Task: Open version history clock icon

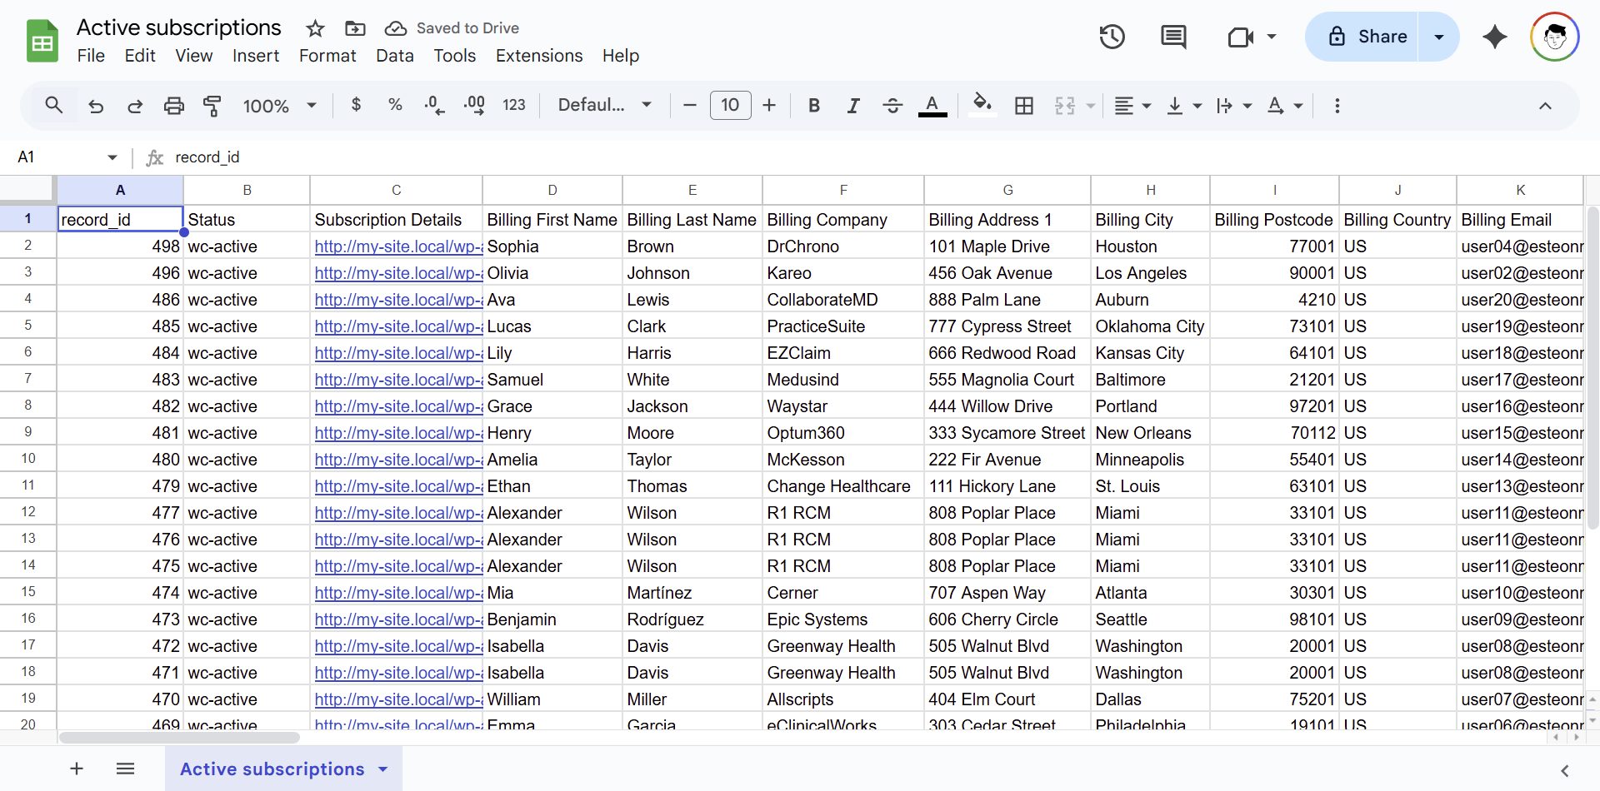Action: pyautogui.click(x=1112, y=37)
